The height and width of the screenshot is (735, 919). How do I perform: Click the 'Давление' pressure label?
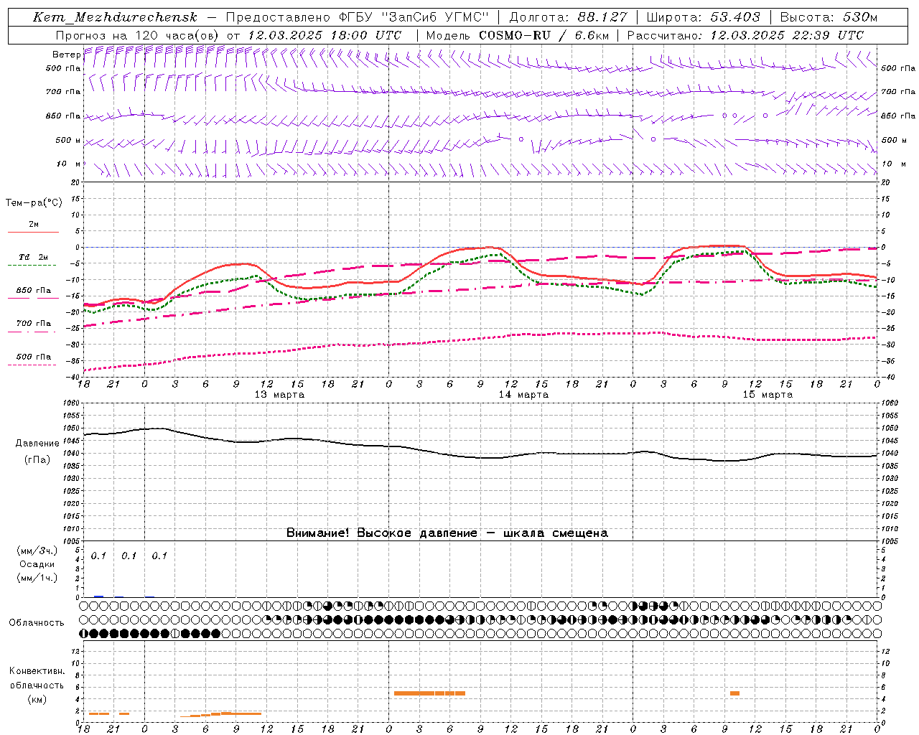pyautogui.click(x=37, y=444)
